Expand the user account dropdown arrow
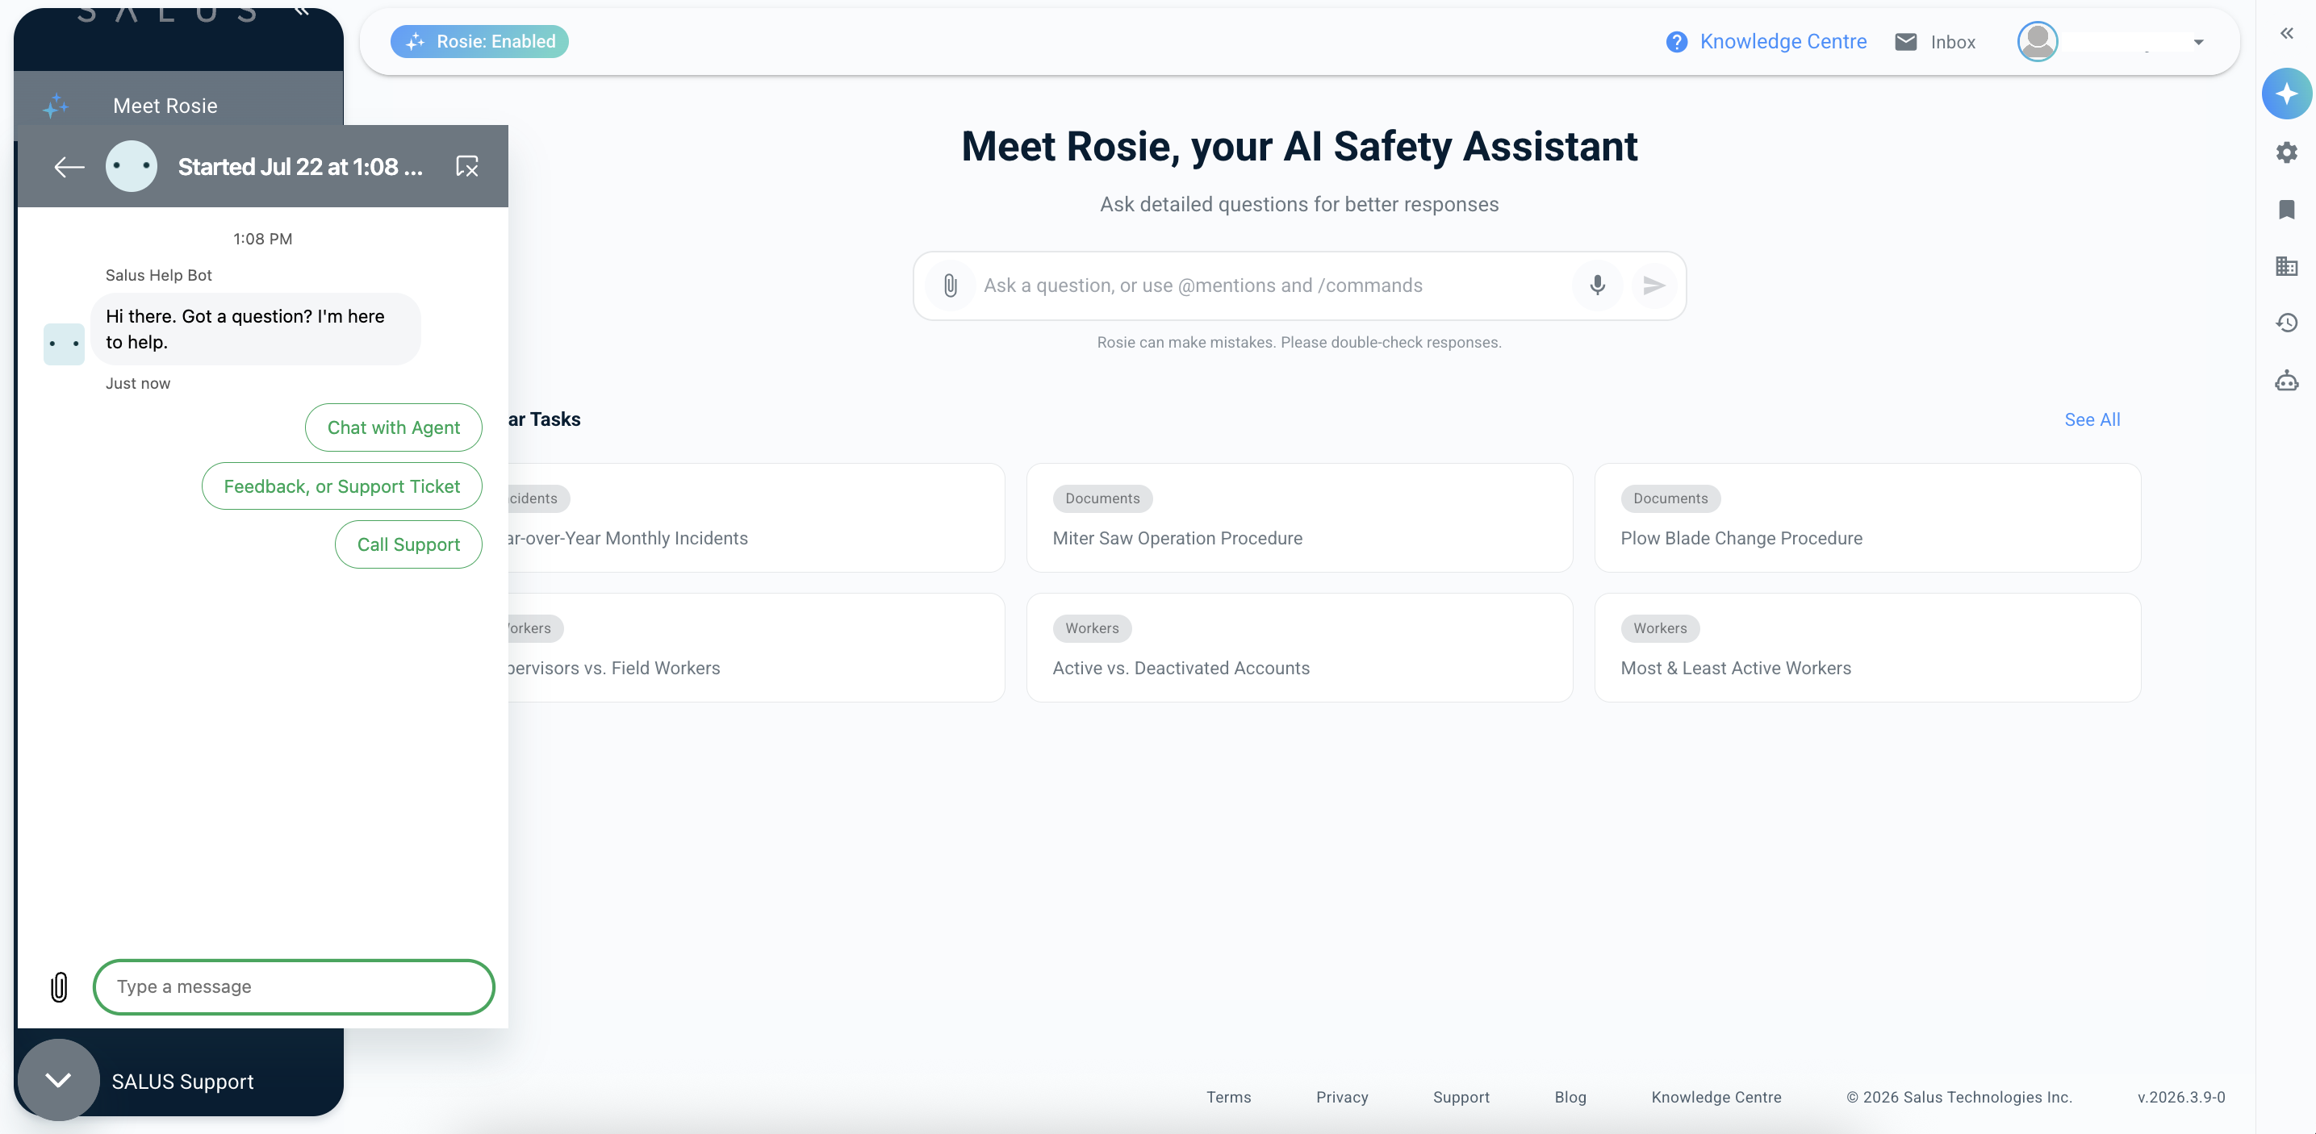This screenshot has width=2316, height=1134. point(2198,42)
